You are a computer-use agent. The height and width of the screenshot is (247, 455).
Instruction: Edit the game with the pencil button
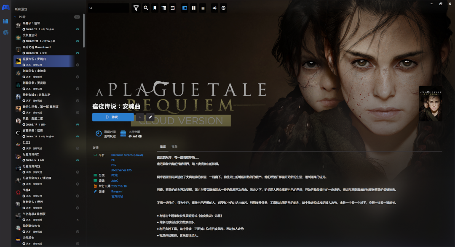[x=150, y=117]
